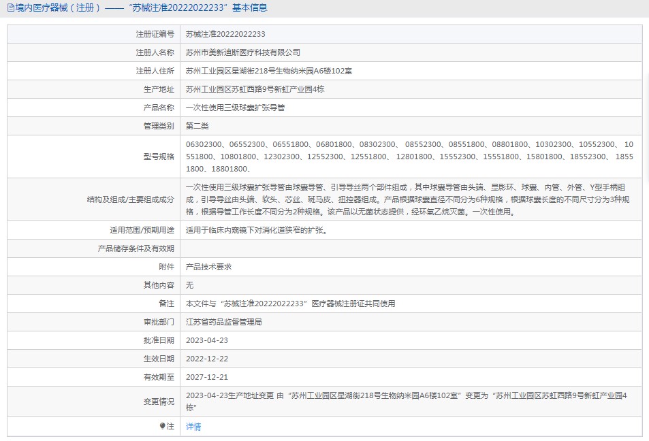Click the 批准日期 label
This screenshot has height=441, width=649.
159,340
